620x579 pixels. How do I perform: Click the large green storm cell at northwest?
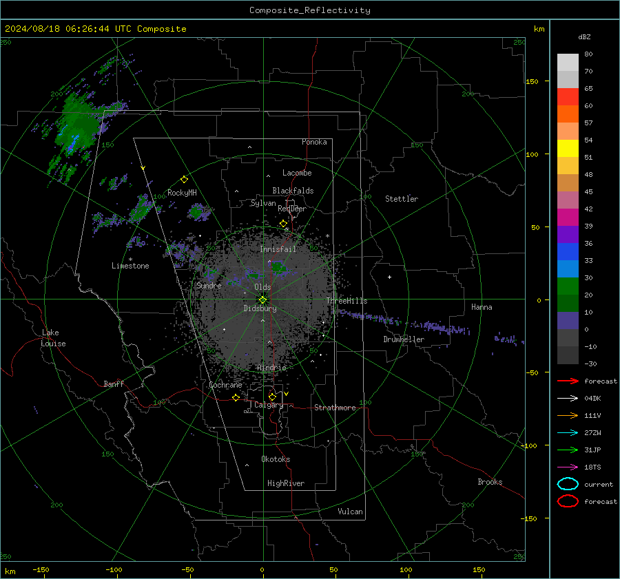point(77,125)
